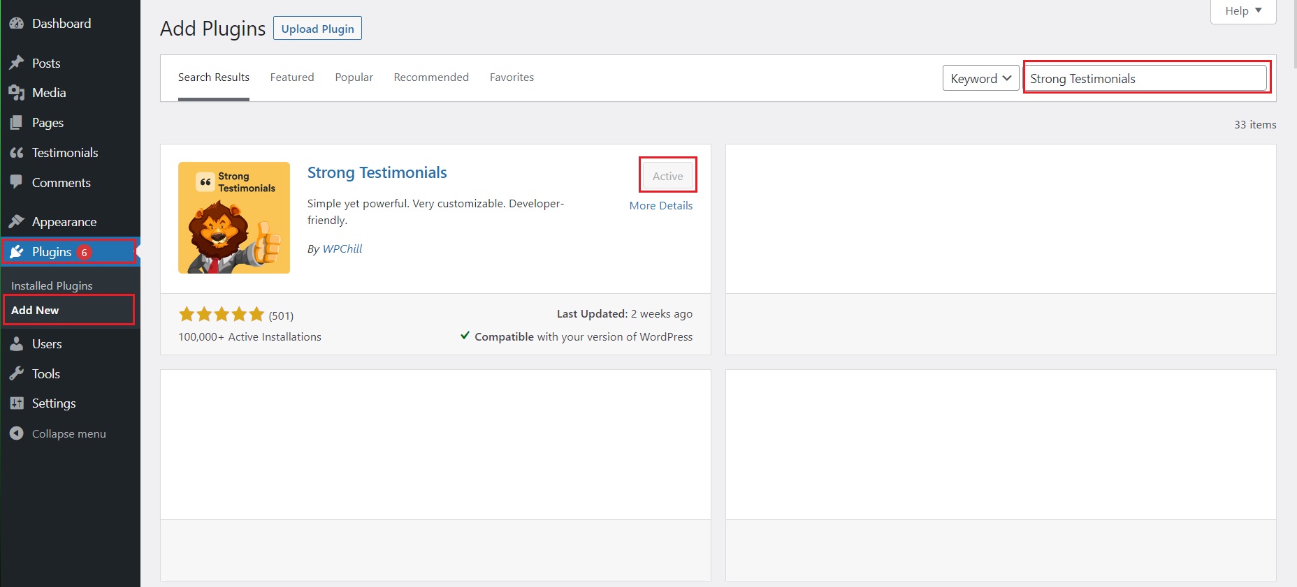Viewport: 1297px width, 587px height.
Task: Select the Plugins menu item
Action: click(x=70, y=252)
